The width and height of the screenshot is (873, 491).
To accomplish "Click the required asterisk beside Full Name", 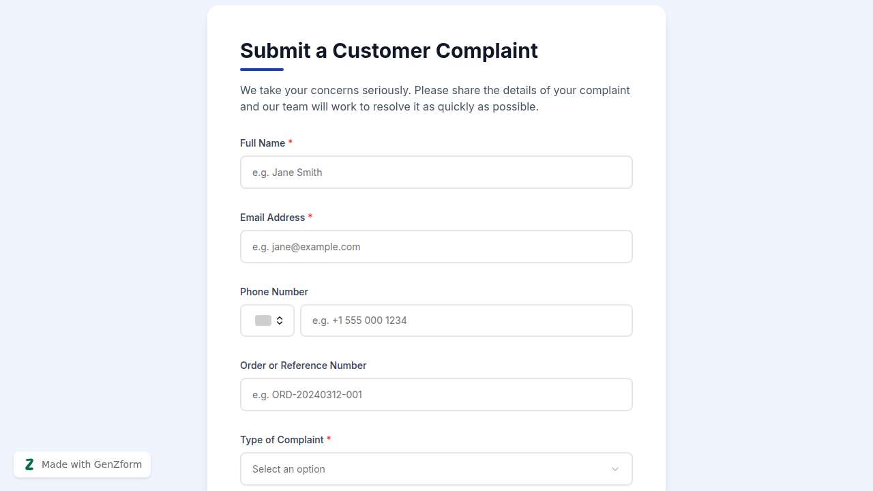I will pos(291,143).
